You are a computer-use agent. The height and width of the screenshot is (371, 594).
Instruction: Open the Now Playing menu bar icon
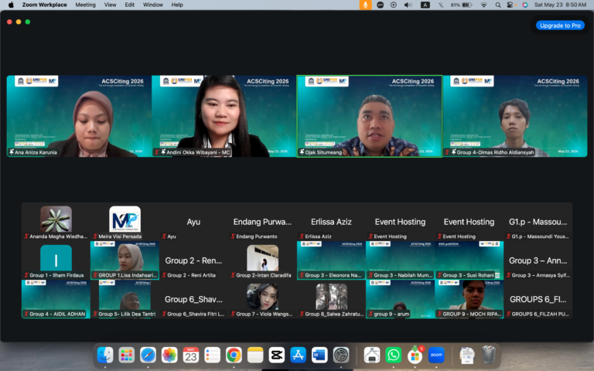coord(394,5)
